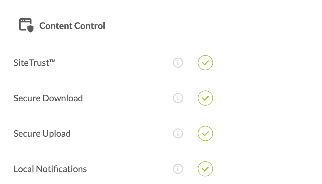View Local Notifications info icon details
Screen dimensions: 322x184
(x=178, y=169)
